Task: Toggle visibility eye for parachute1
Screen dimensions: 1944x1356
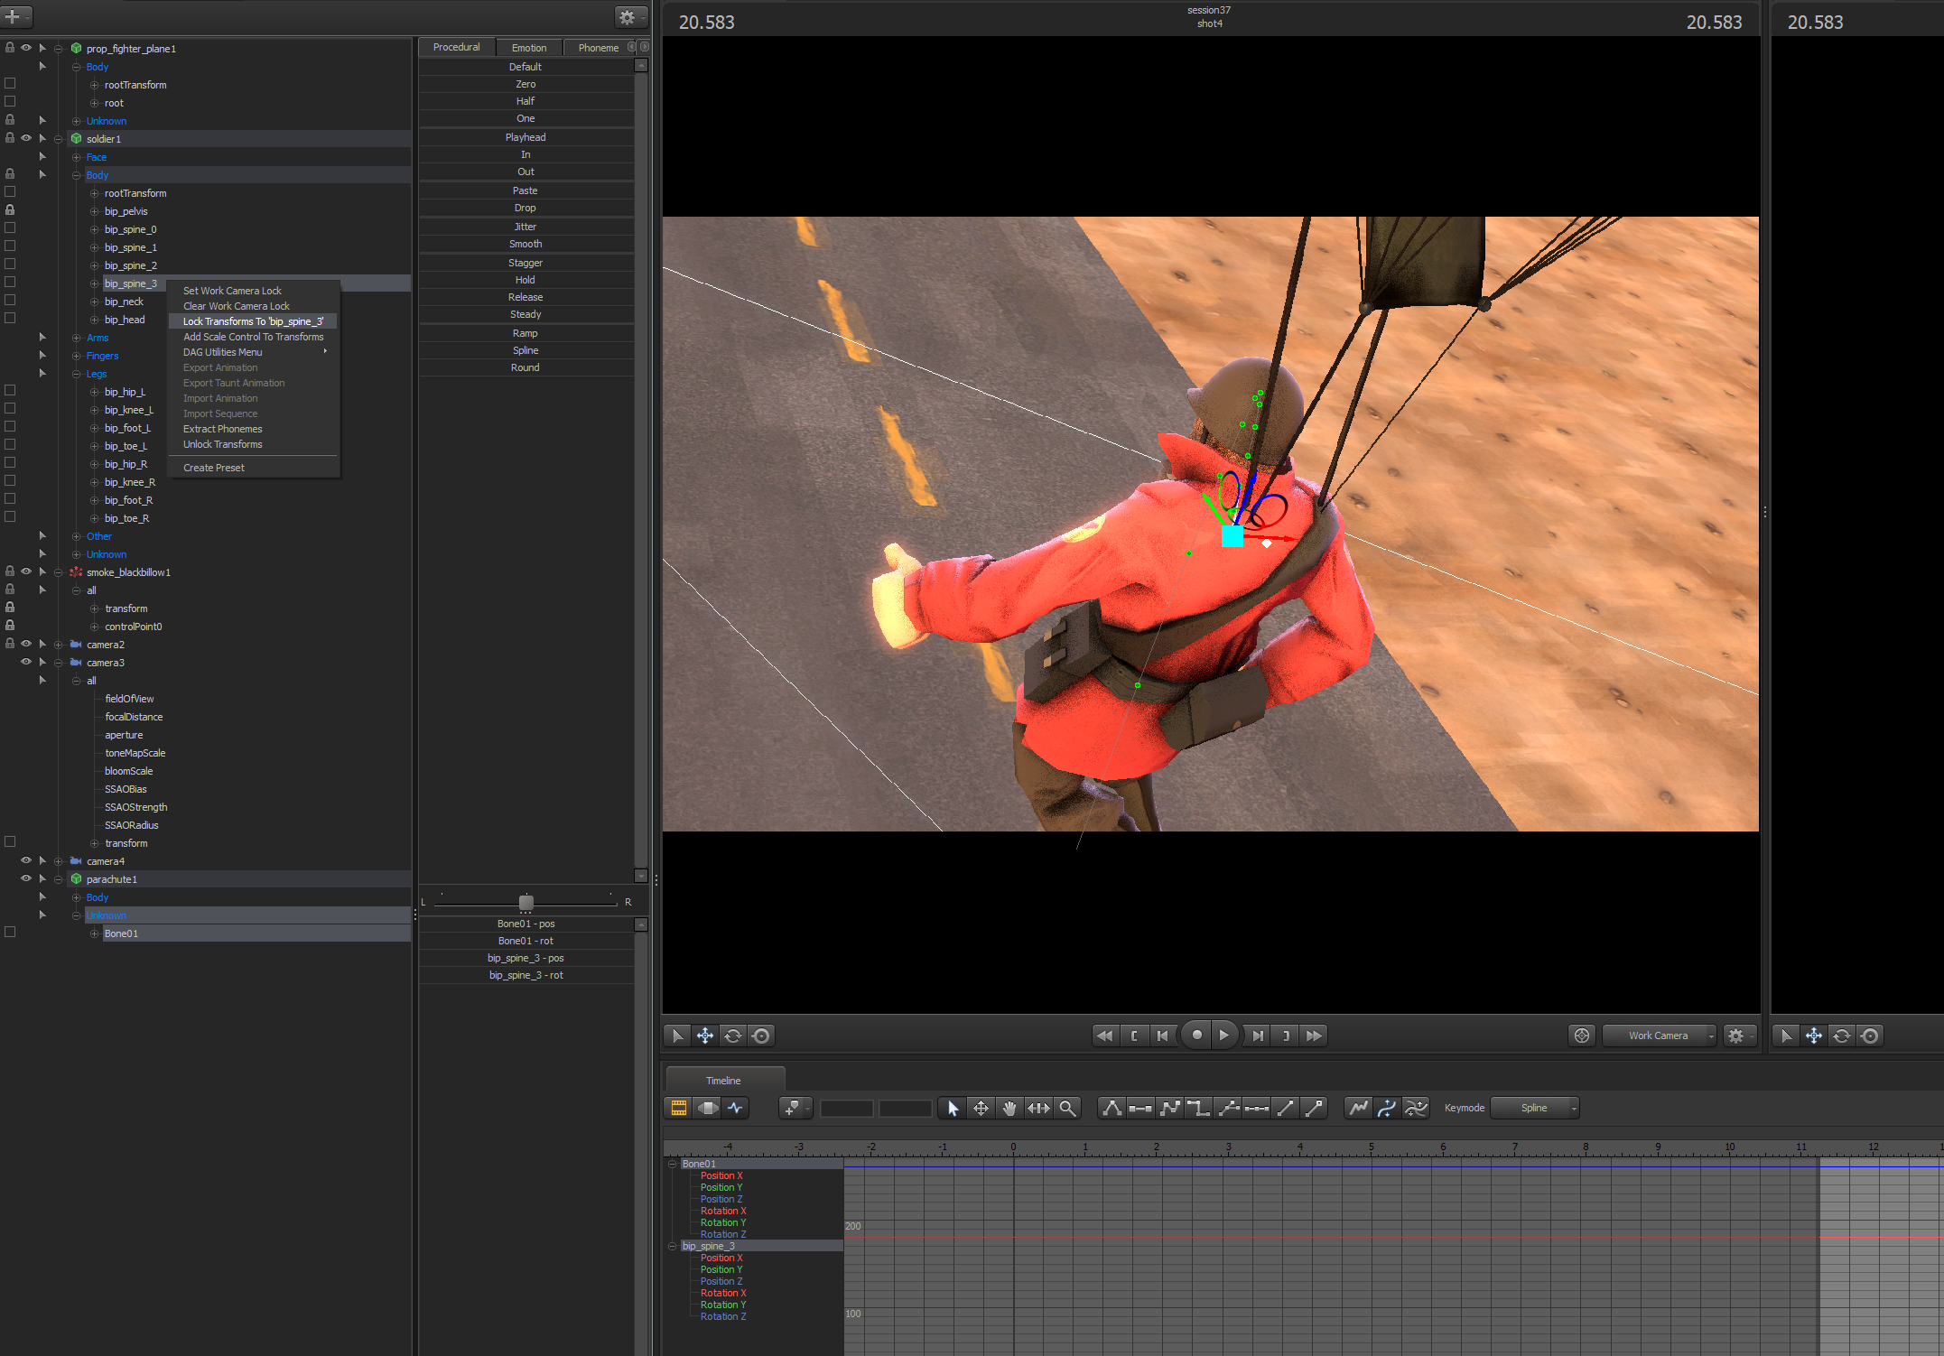Action: point(26,878)
